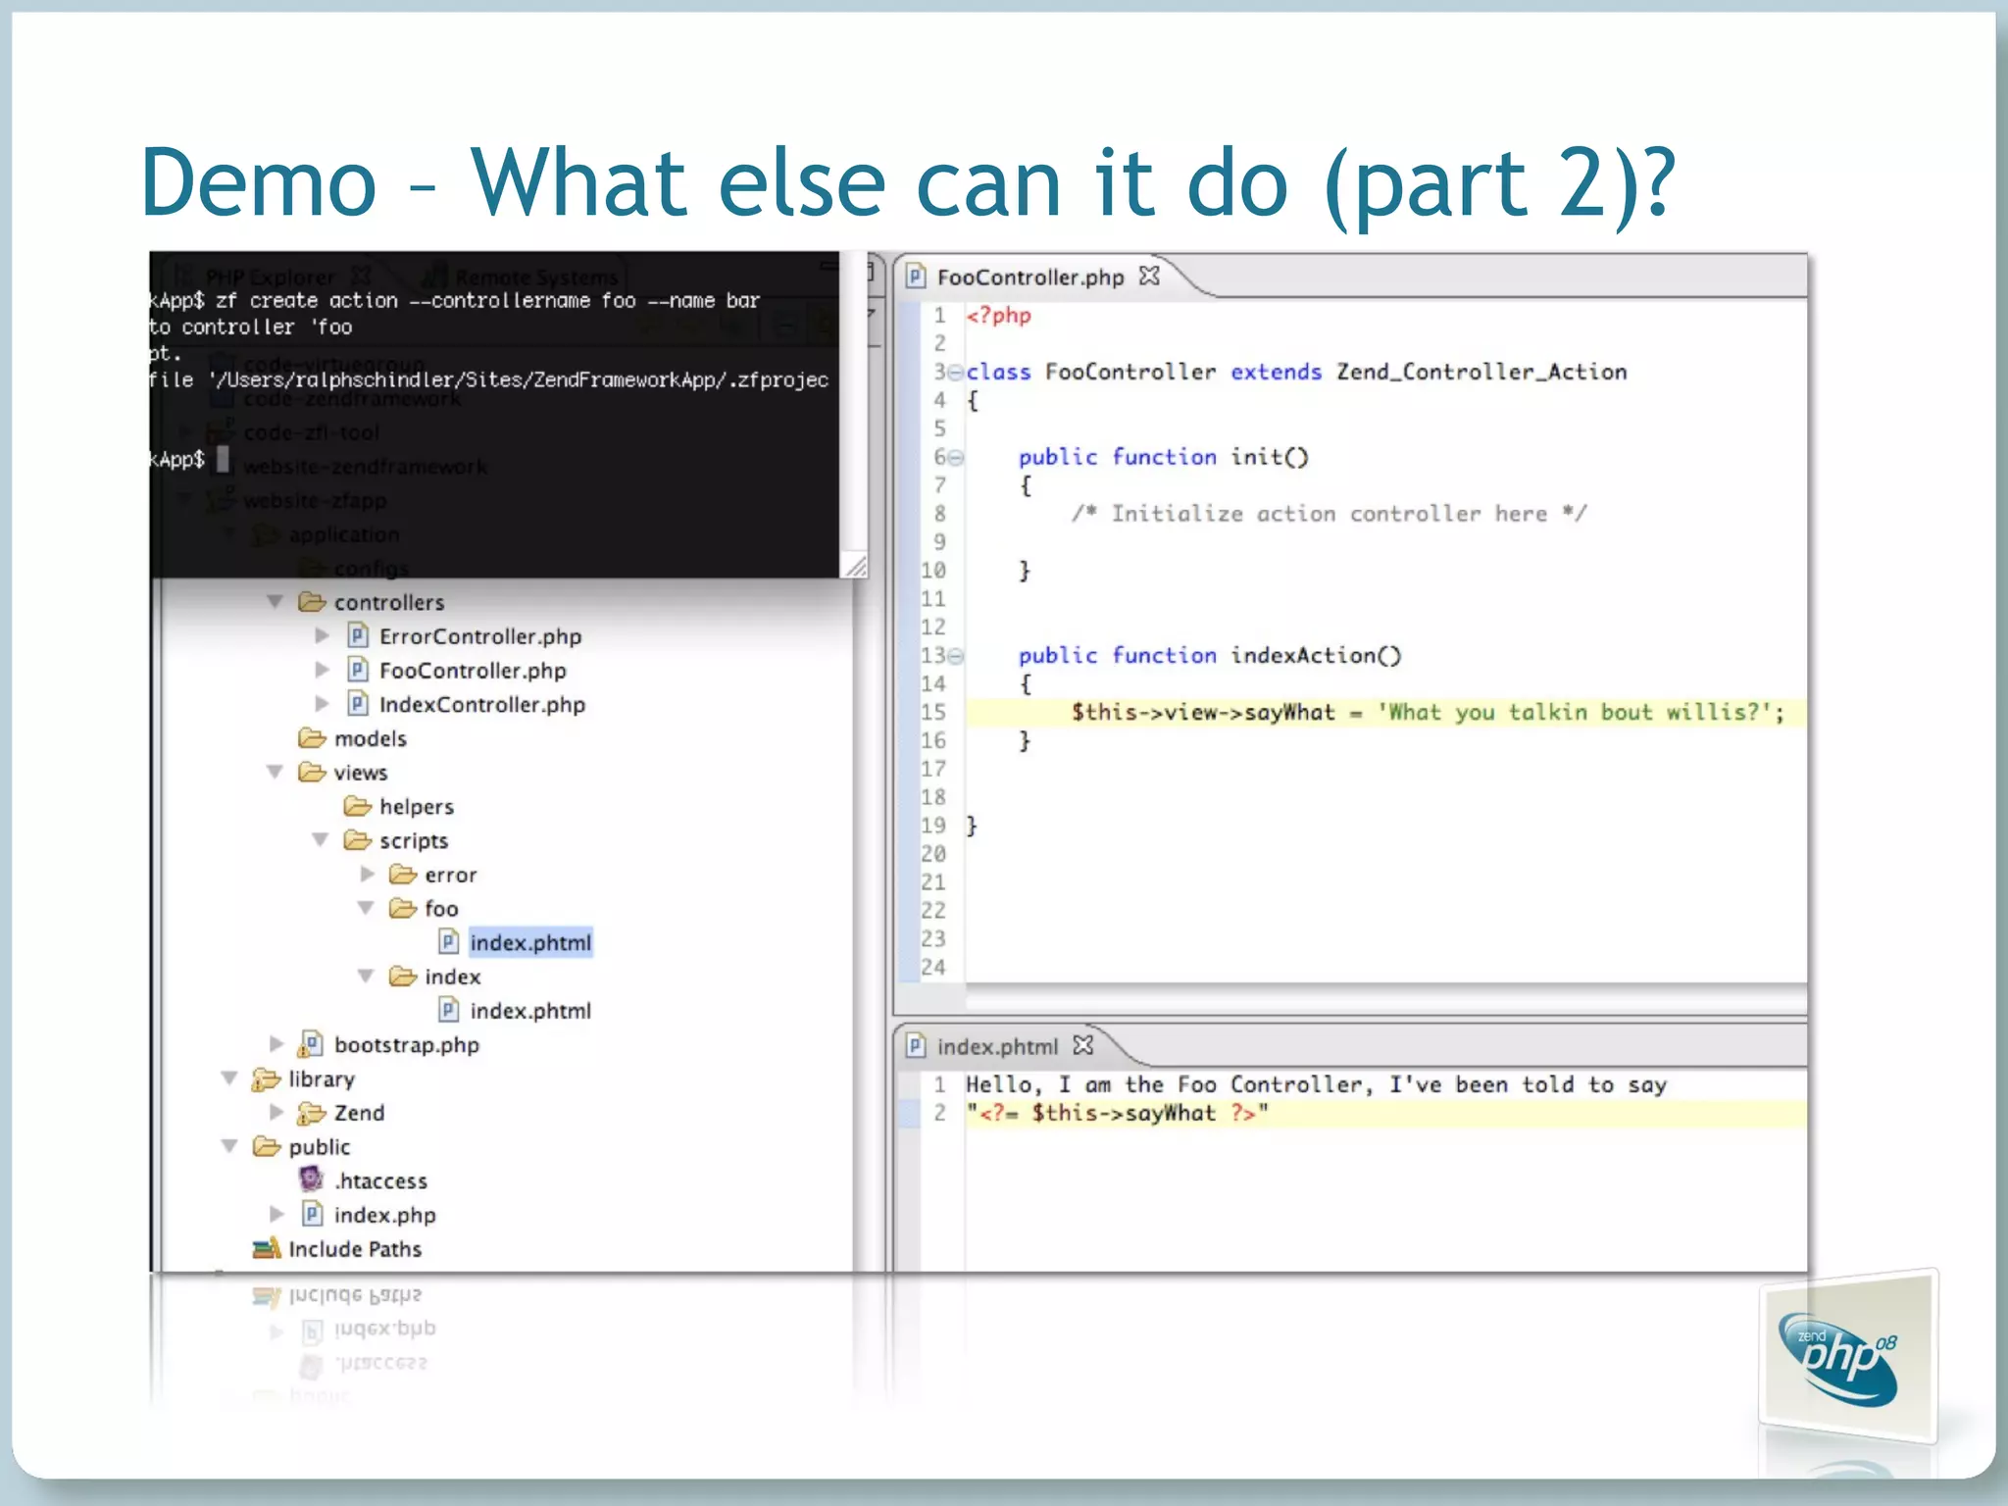The height and width of the screenshot is (1506, 2008).
Task: Expand index.php node arrow in public
Action: [x=276, y=1214]
